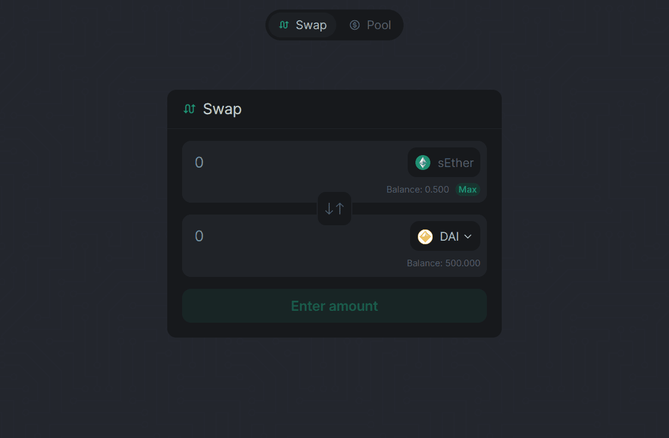Screen dimensions: 669x438
Task: Click the dollar-sign Pool icon
Action: (354, 25)
